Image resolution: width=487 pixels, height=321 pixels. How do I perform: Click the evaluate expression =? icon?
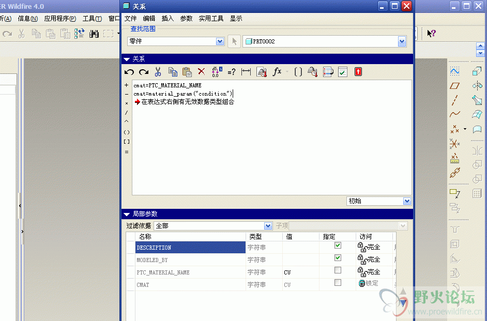click(232, 72)
